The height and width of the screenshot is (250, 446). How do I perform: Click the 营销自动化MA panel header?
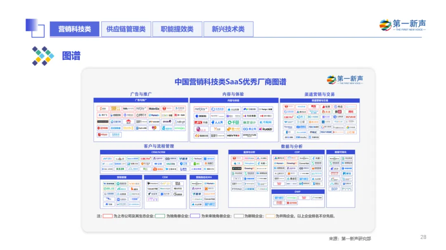[x=204, y=177]
